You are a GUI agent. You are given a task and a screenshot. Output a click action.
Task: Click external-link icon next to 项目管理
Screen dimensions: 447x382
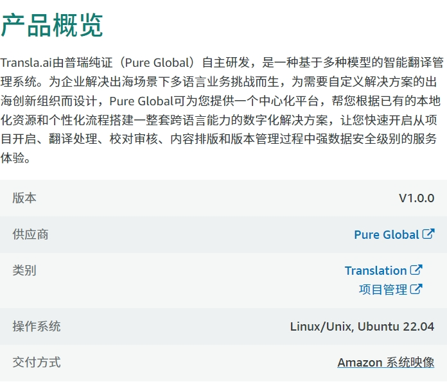416,289
